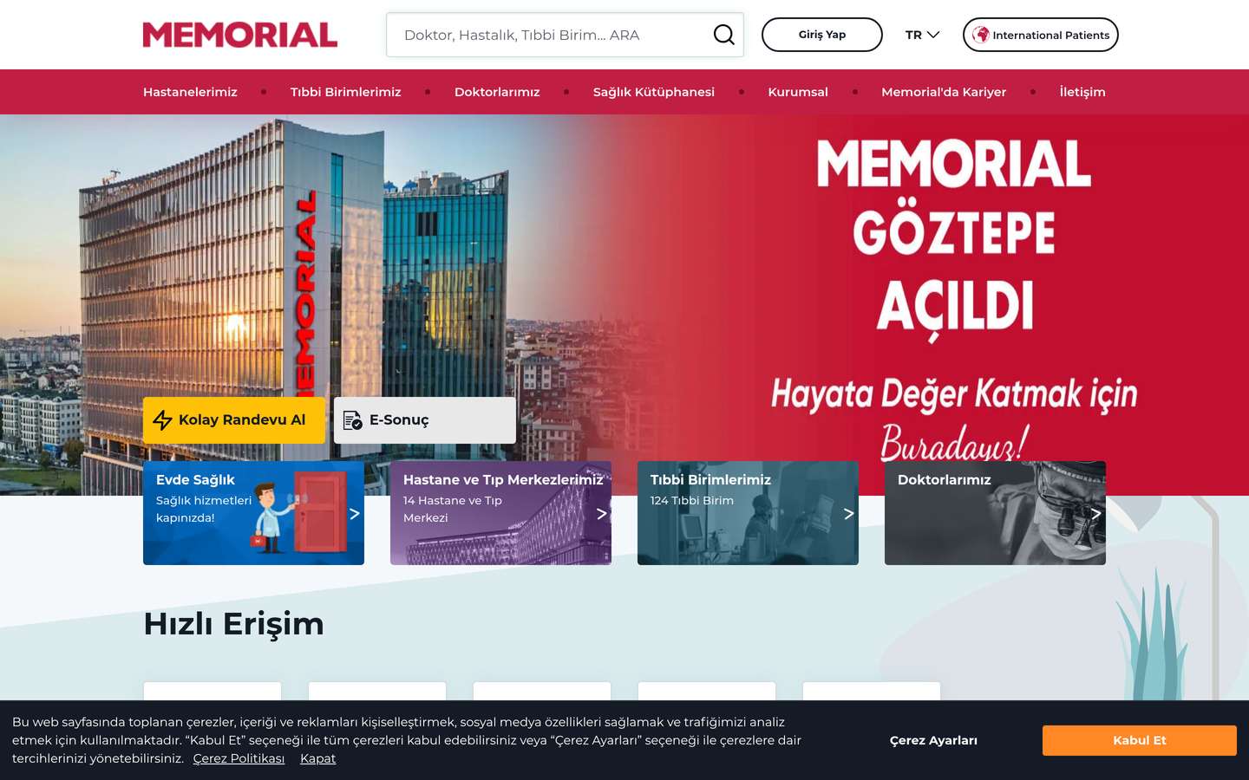Viewport: 1249px width, 780px height.
Task: Click arrow on Doktorlarımız card
Action: click(1095, 513)
